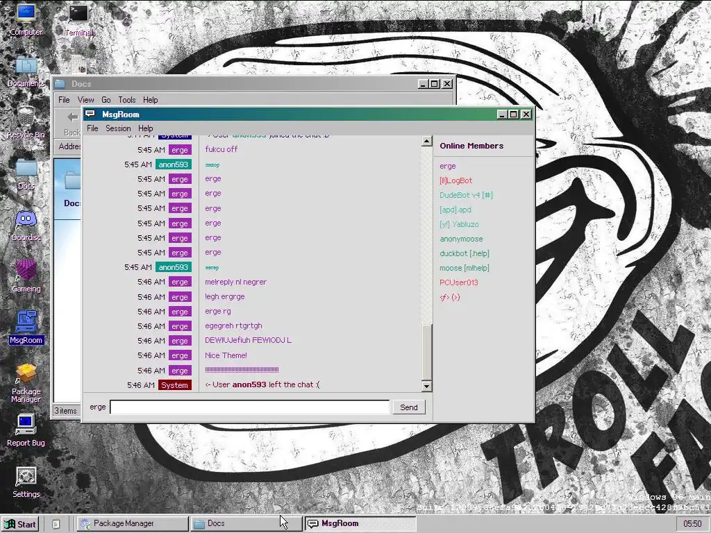Click the taskbar clock showing 05:50

click(x=692, y=524)
